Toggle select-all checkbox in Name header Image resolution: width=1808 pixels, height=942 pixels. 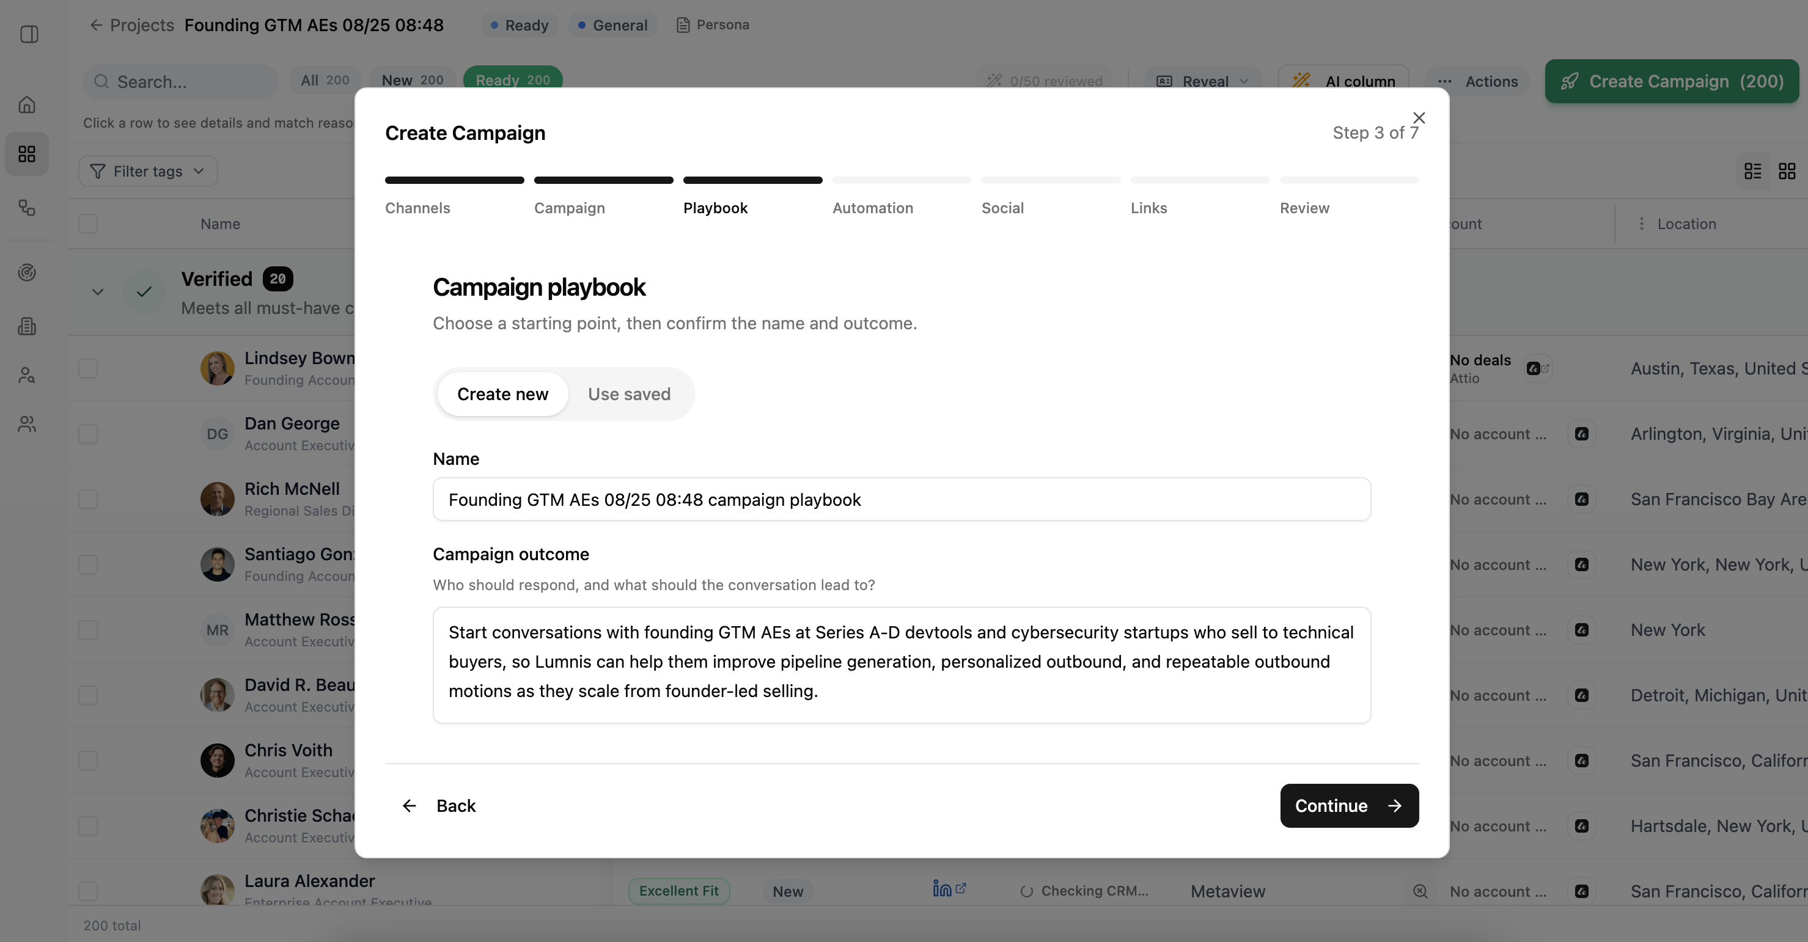88,224
